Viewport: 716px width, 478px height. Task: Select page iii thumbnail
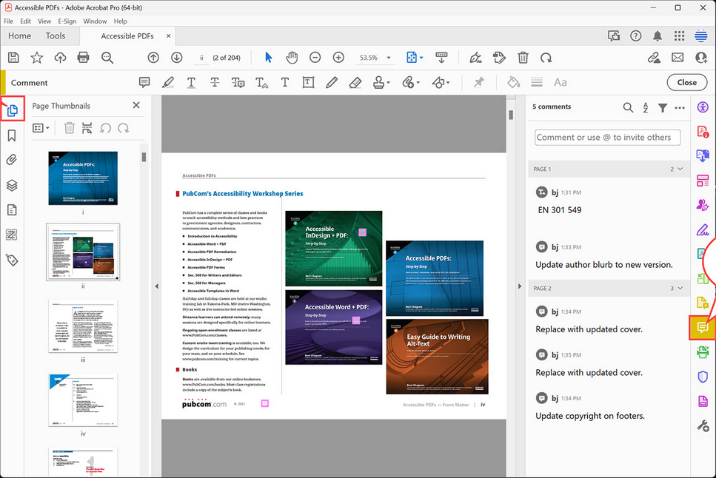click(83, 326)
